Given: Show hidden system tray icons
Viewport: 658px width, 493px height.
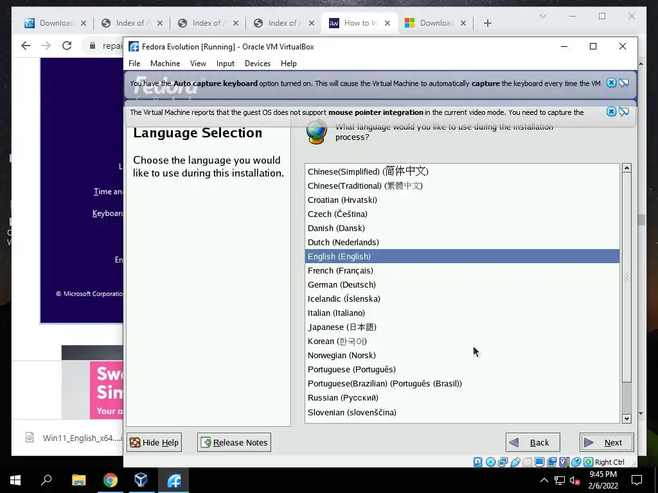Looking at the screenshot, I should click(544, 480).
